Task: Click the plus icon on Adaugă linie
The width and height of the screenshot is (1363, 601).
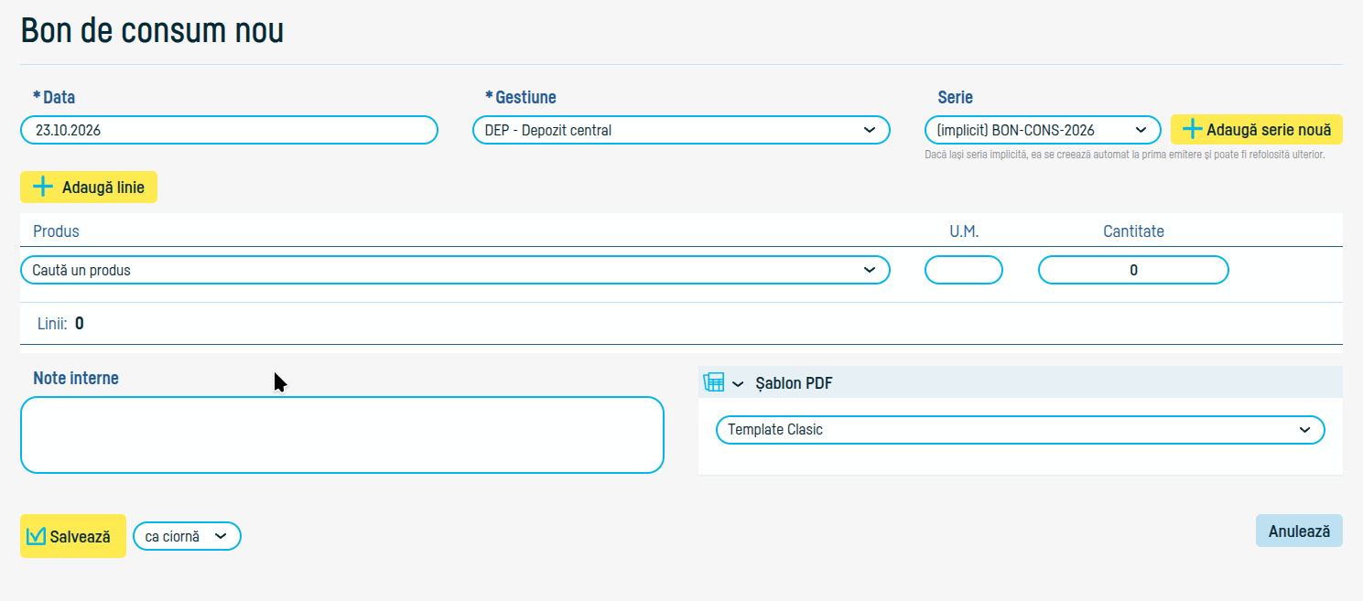Action: coord(43,188)
